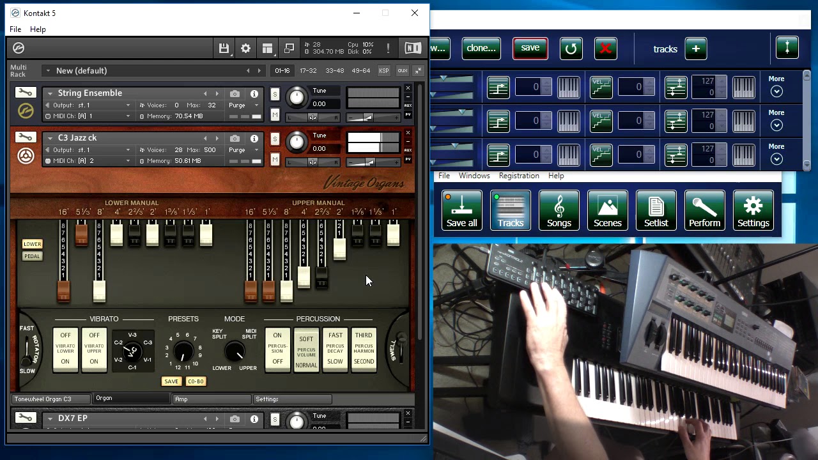Take String Ensemble snapshot camera

point(235,94)
